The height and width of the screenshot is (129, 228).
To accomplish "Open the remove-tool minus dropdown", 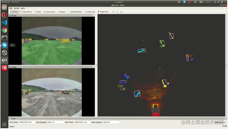I will click(117, 12).
